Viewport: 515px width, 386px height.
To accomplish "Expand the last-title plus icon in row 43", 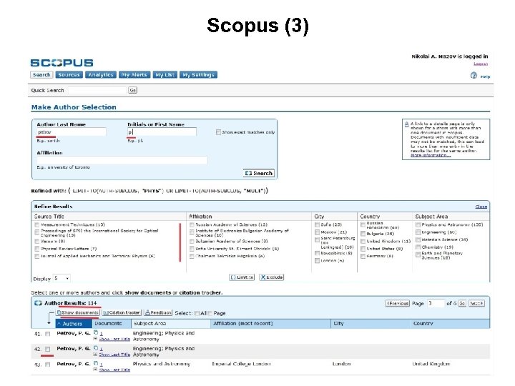I will point(95,370).
